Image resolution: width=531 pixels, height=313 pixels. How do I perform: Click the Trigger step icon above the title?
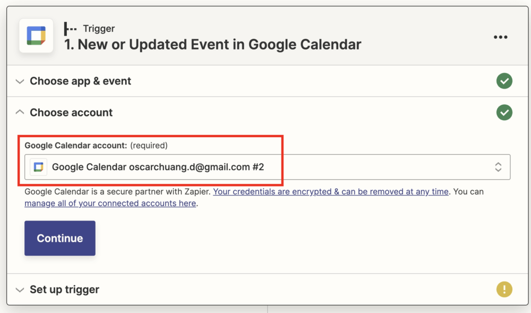pyautogui.click(x=70, y=29)
